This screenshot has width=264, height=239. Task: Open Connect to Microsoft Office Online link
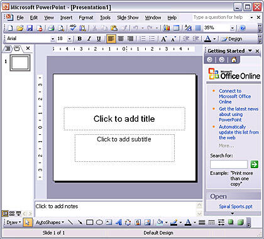point(234,97)
